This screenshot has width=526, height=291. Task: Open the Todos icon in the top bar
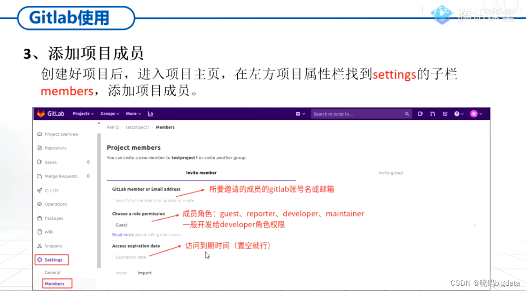click(x=445, y=114)
